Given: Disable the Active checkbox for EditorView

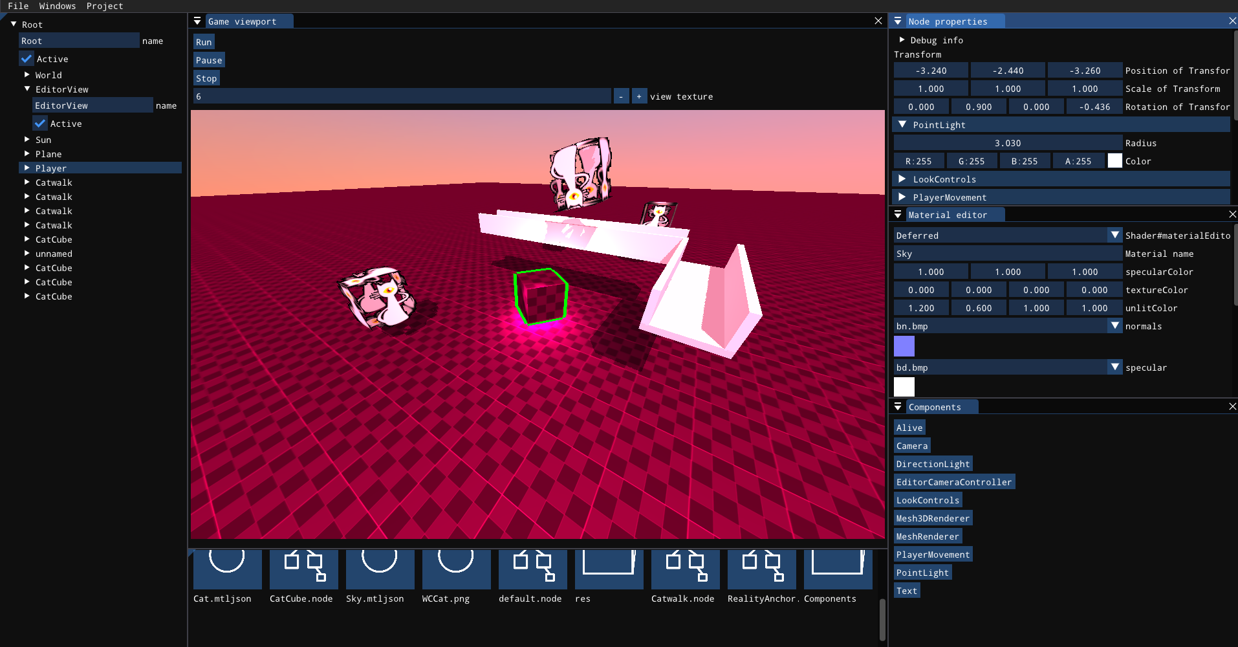Looking at the screenshot, I should point(40,123).
